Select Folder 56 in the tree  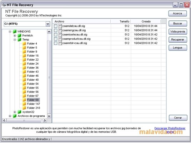(x=33, y=92)
